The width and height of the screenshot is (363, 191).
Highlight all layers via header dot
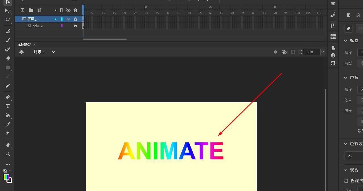[x=56, y=10]
